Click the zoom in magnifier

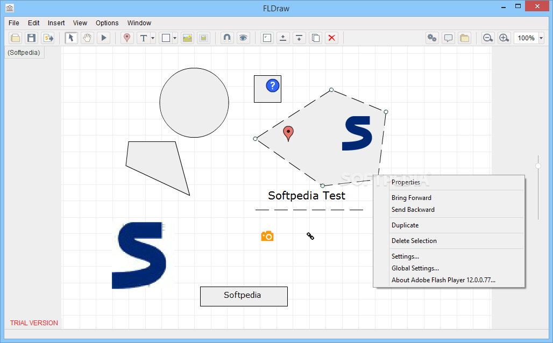point(505,38)
